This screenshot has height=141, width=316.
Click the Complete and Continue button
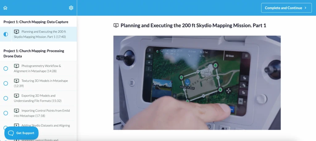286,8
